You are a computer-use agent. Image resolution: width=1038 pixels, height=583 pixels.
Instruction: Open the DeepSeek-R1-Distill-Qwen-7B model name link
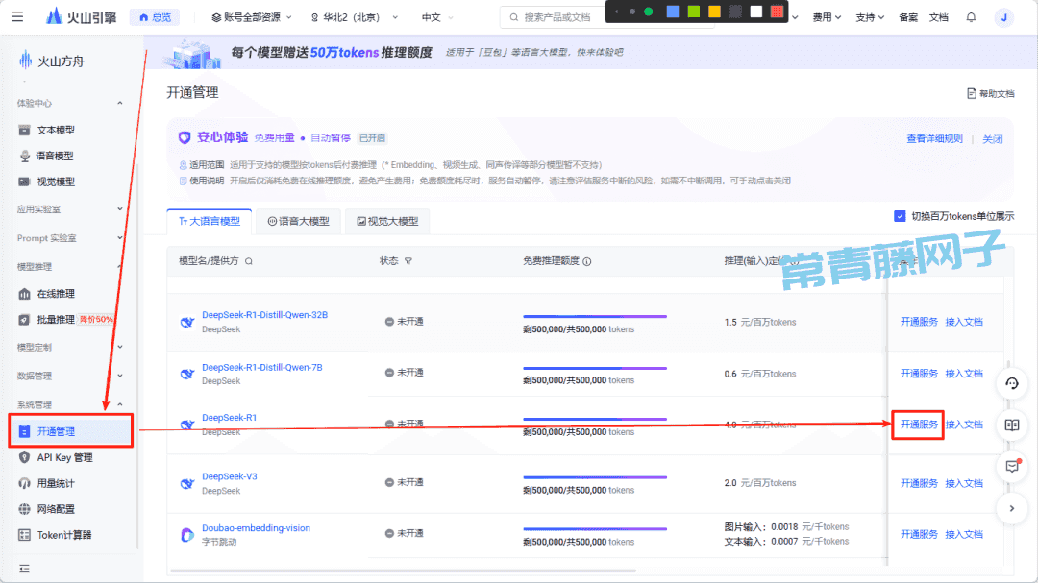pos(262,367)
